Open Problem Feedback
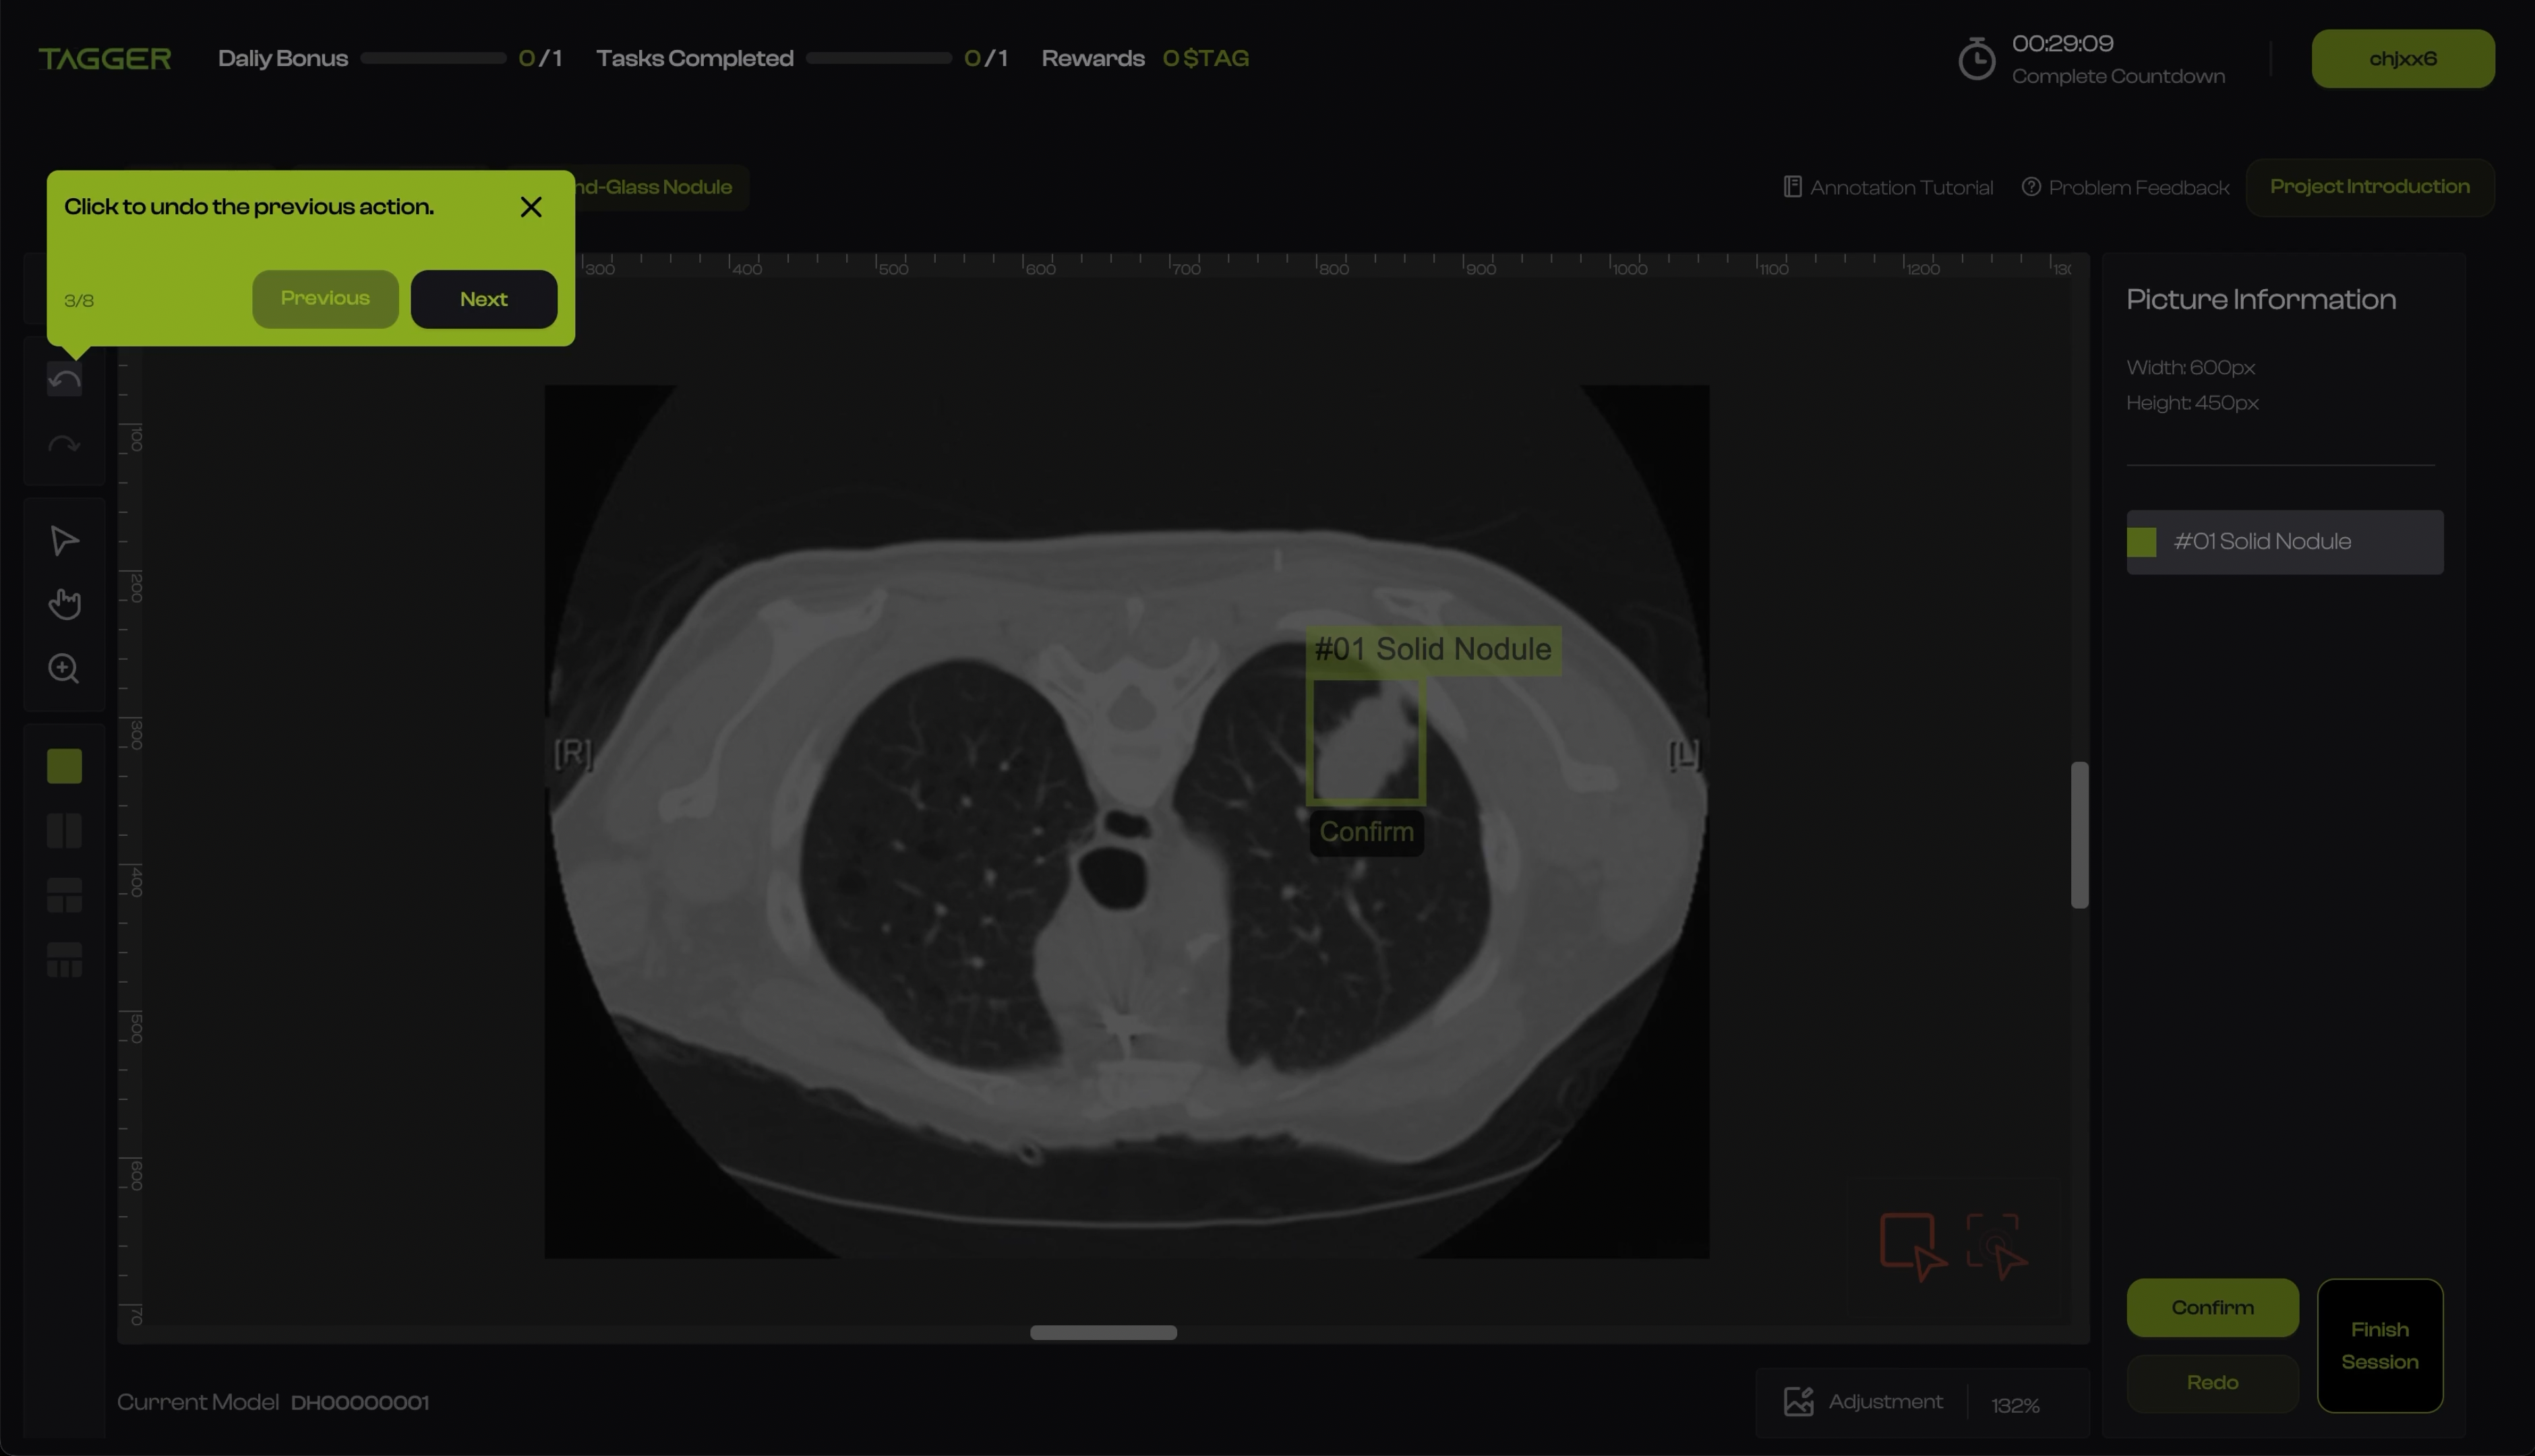 point(2125,187)
